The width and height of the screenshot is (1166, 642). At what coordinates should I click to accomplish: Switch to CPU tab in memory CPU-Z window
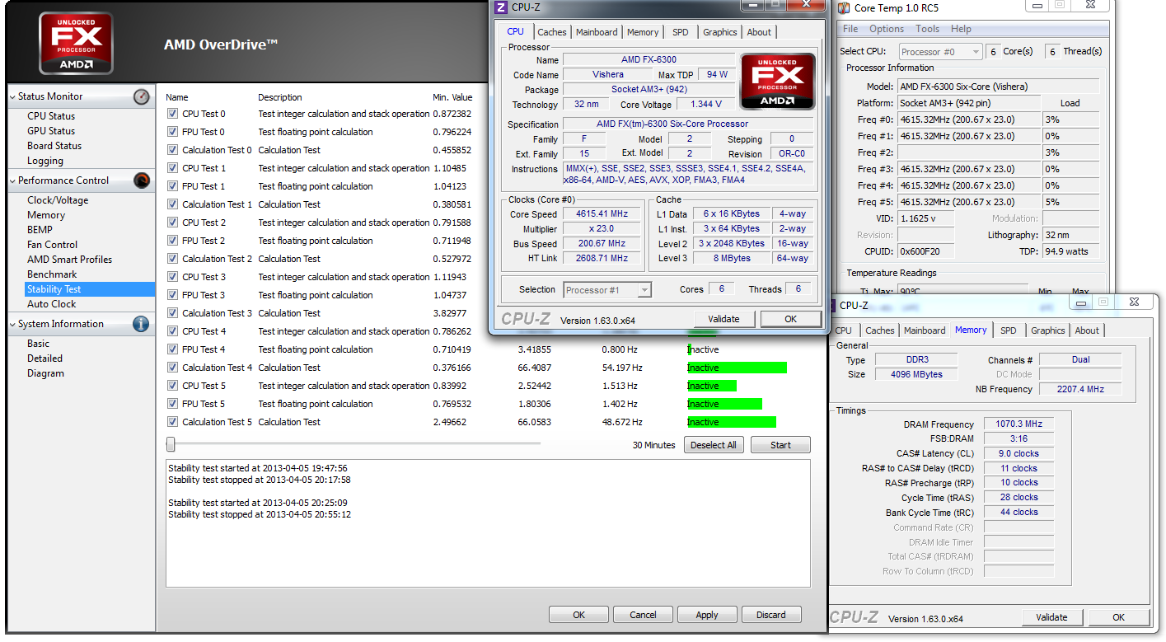point(844,330)
